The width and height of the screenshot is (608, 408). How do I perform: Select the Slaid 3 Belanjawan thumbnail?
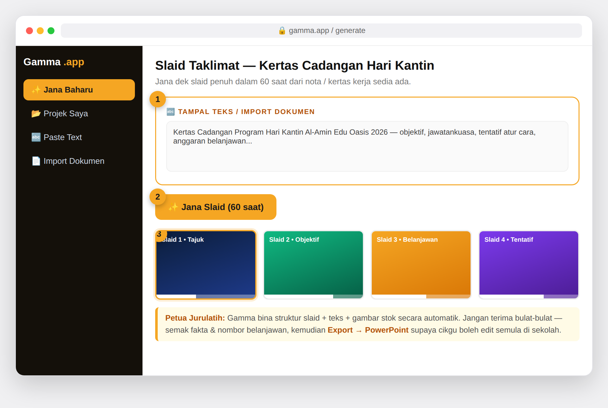(x=421, y=265)
